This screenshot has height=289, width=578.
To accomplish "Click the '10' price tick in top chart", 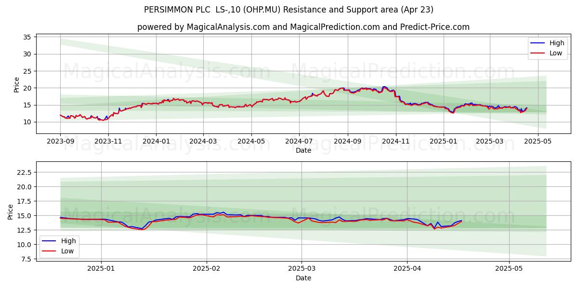I will [27, 122].
